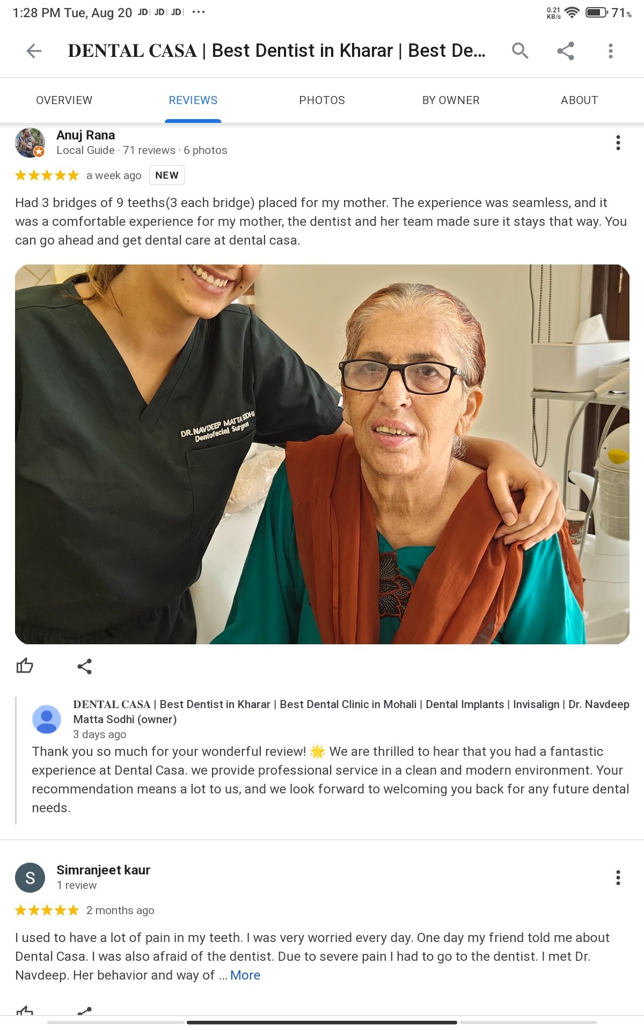Open Anuj Rana's profile picture
Screen dimensions: 644x1030
click(30, 143)
